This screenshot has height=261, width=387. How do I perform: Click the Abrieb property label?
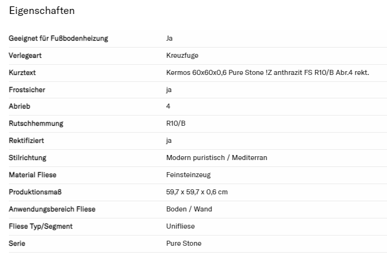tap(19, 107)
